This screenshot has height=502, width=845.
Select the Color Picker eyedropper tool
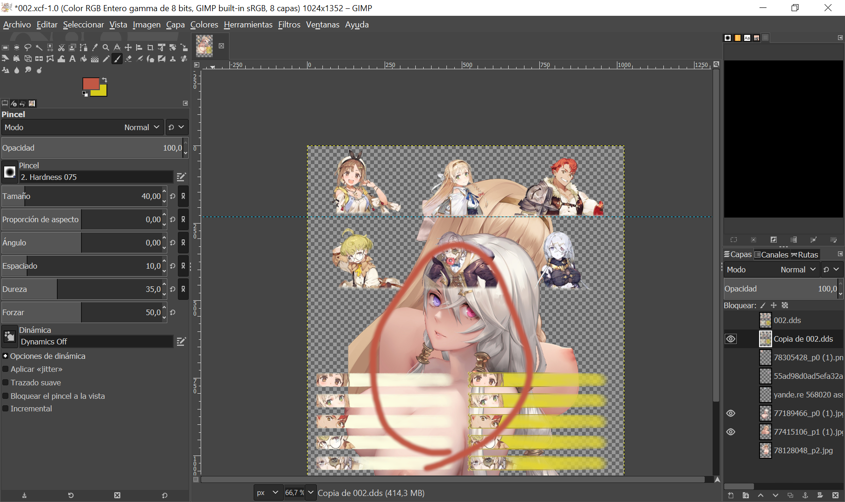pos(95,47)
